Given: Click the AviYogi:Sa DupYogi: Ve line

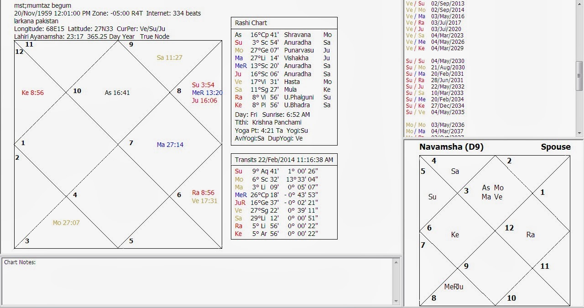Looking at the screenshot, I should (x=269, y=138).
